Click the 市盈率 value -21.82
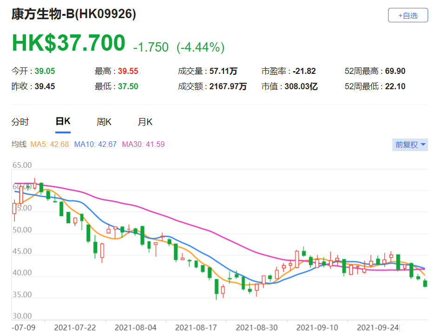The height and width of the screenshot is (336, 436). pyautogui.click(x=304, y=71)
